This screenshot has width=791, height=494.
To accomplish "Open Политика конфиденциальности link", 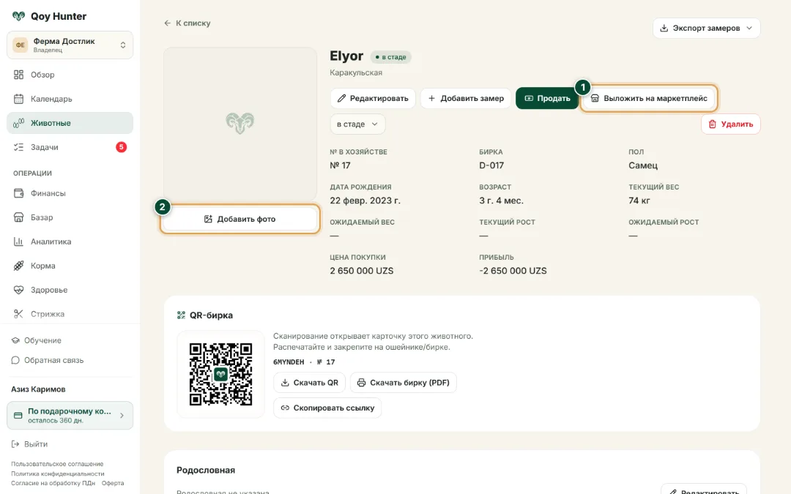I will [58, 474].
